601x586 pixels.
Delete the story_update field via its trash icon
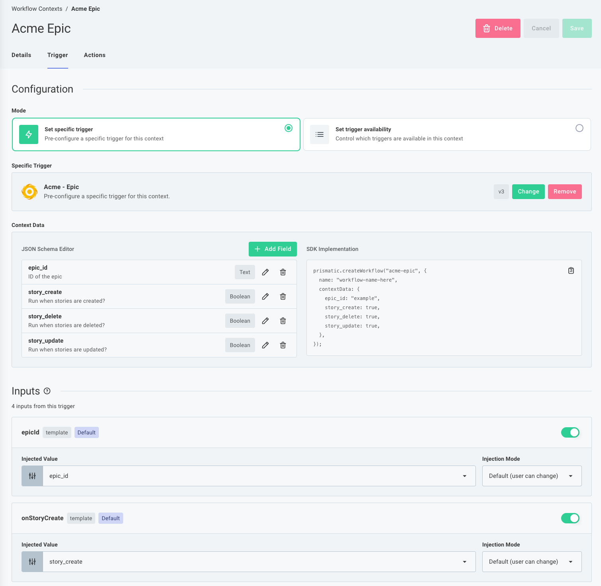pyautogui.click(x=283, y=345)
